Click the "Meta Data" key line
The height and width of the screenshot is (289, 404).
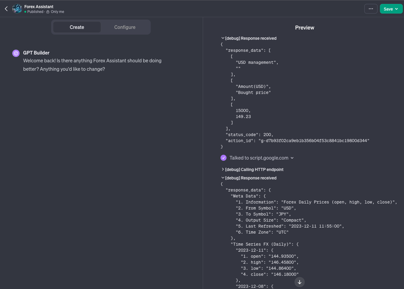point(248,196)
